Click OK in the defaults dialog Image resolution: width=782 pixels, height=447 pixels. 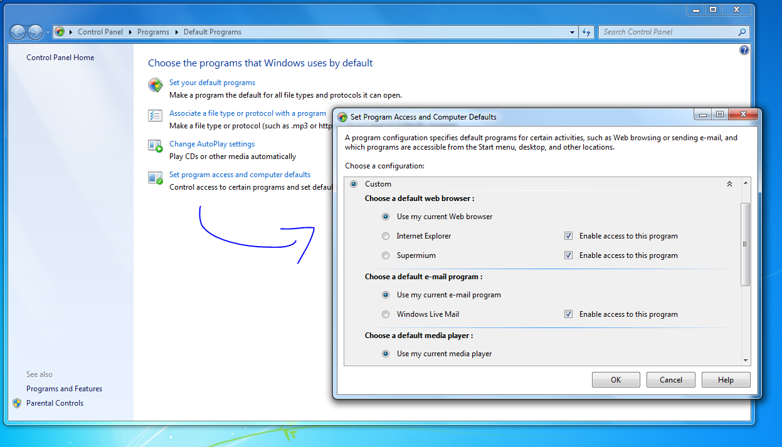pos(616,380)
